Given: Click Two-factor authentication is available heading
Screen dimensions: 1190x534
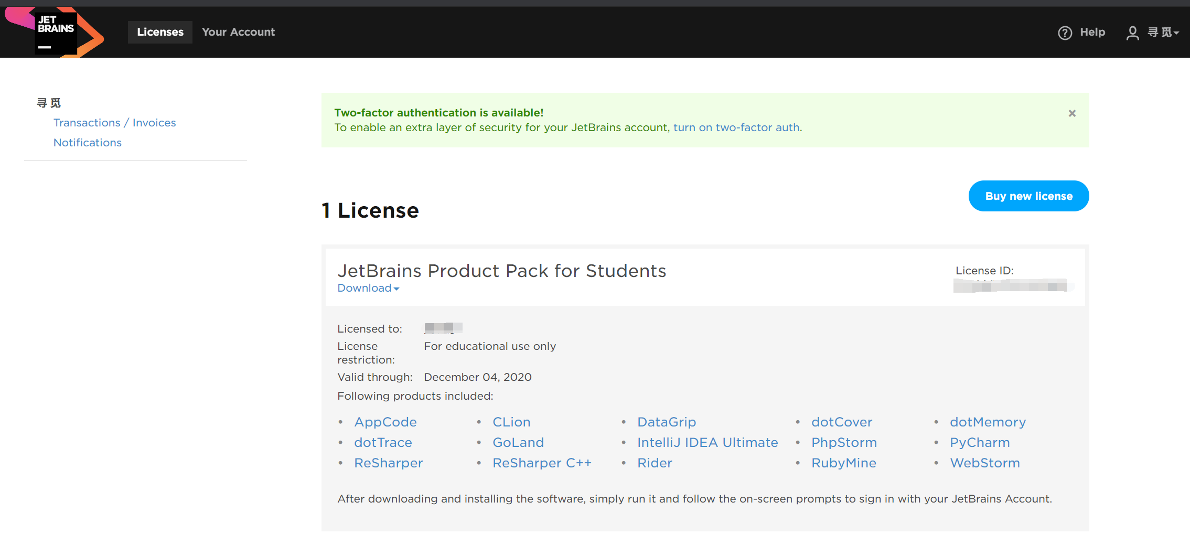Looking at the screenshot, I should coord(439,113).
